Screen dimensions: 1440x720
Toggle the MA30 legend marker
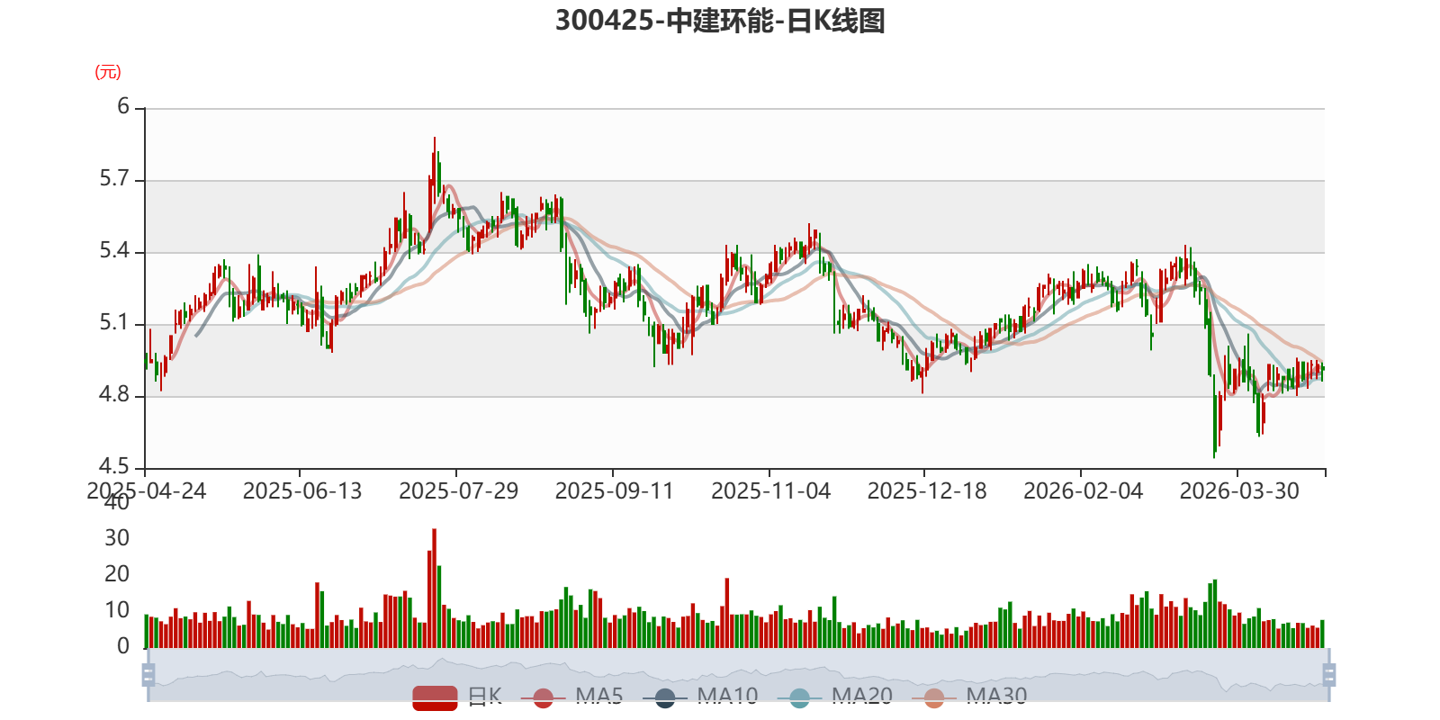(x=934, y=697)
